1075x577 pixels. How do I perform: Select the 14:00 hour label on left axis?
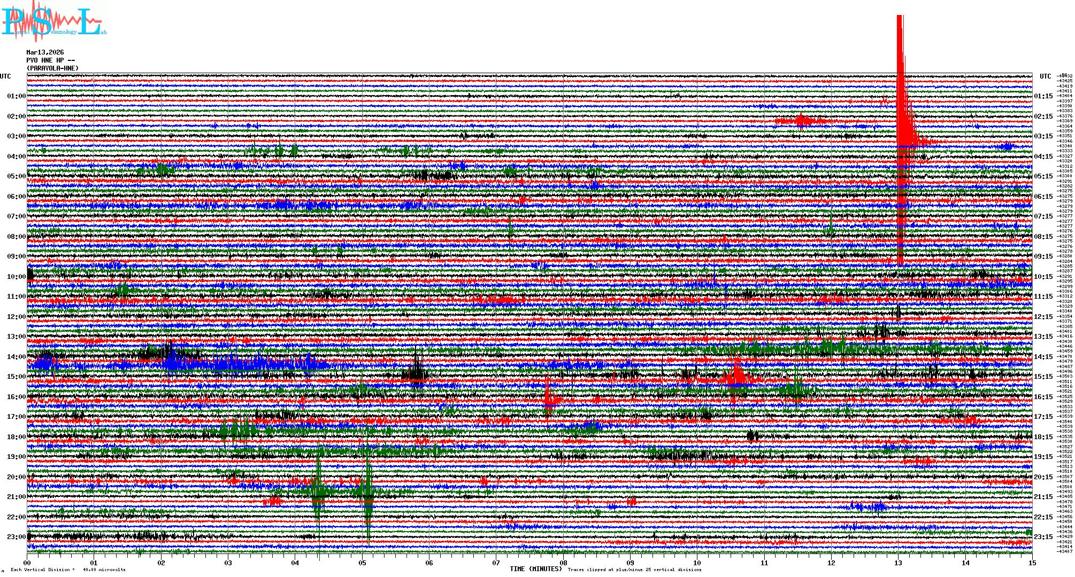16,357
